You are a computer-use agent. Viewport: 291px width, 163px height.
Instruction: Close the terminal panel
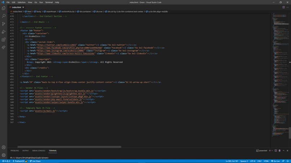(287, 151)
